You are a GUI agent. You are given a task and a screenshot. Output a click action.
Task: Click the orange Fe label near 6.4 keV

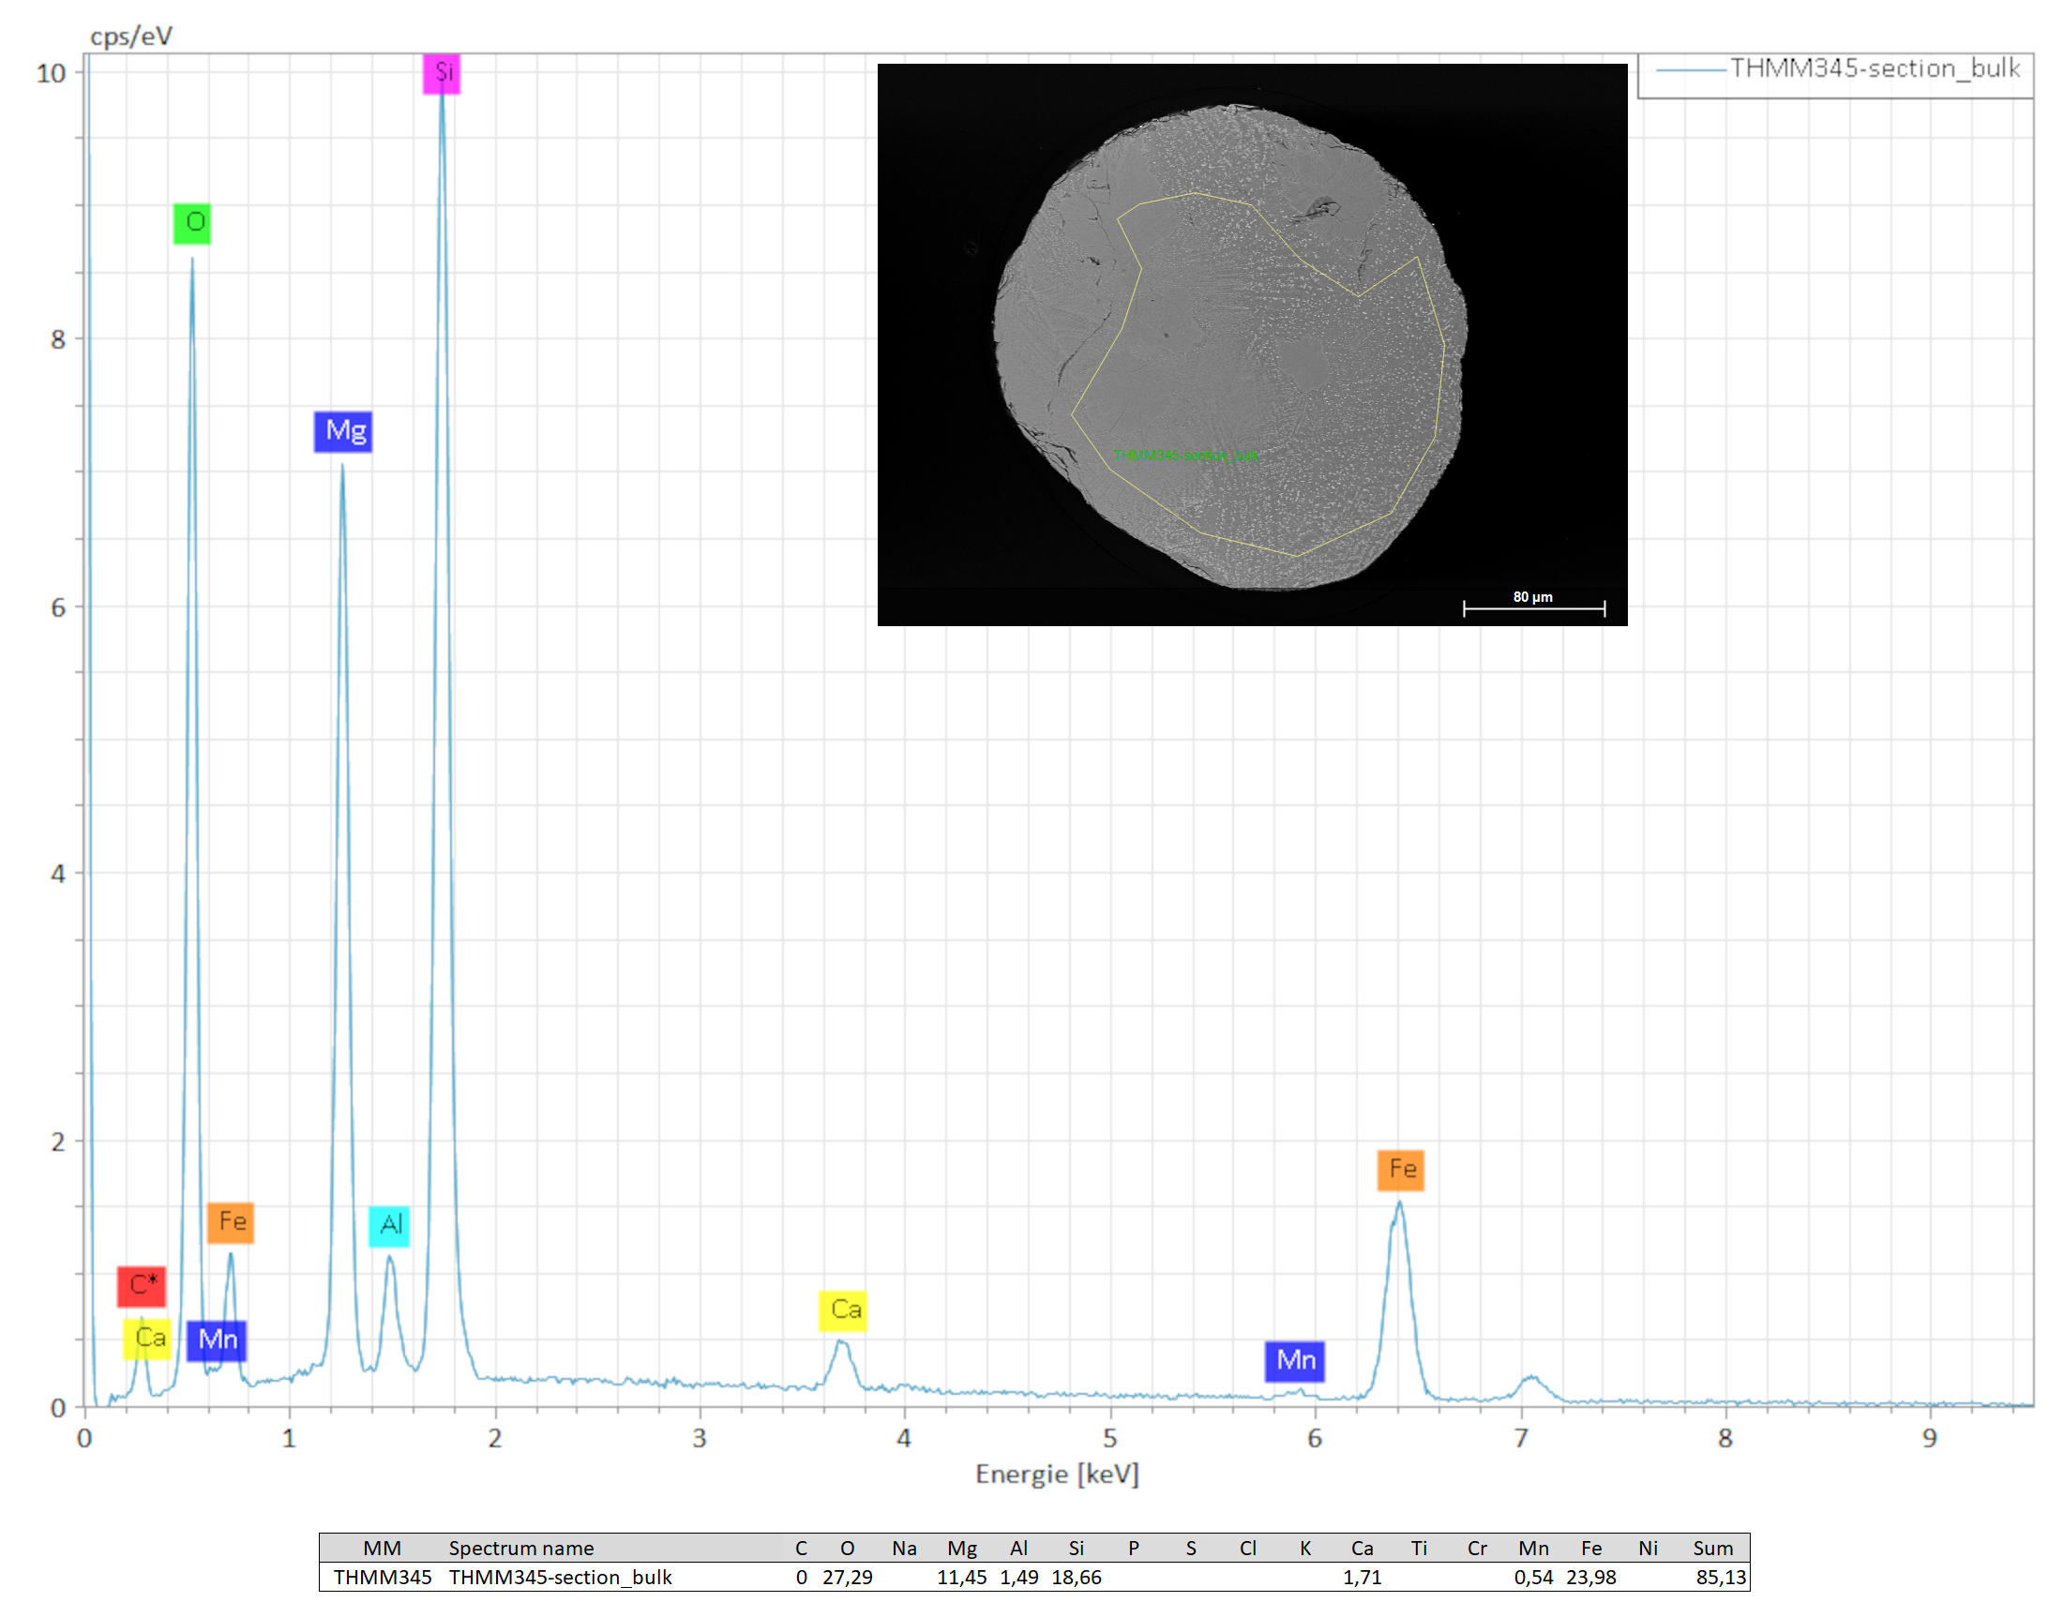point(1401,1170)
